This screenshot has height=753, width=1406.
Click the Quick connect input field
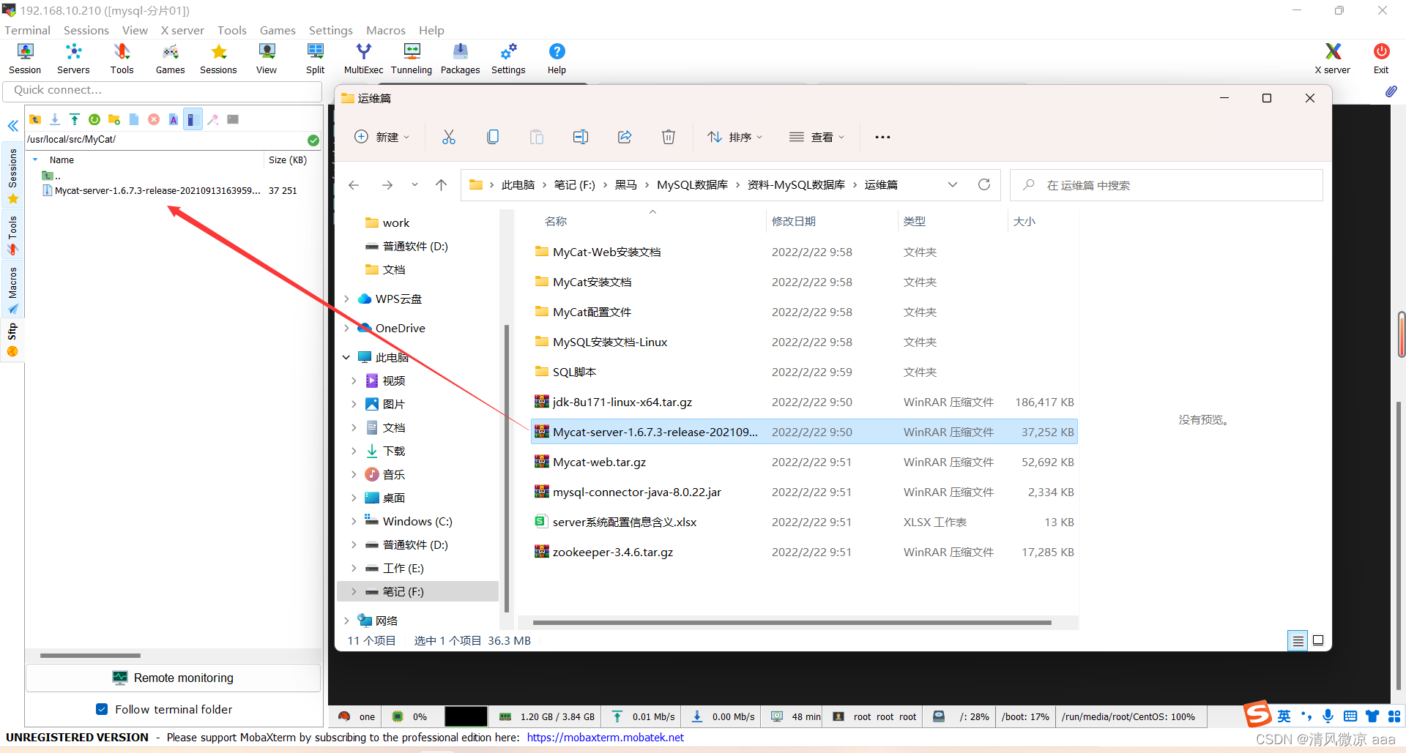(x=163, y=90)
